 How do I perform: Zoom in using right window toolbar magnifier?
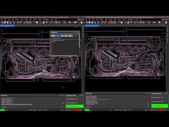point(141,22)
